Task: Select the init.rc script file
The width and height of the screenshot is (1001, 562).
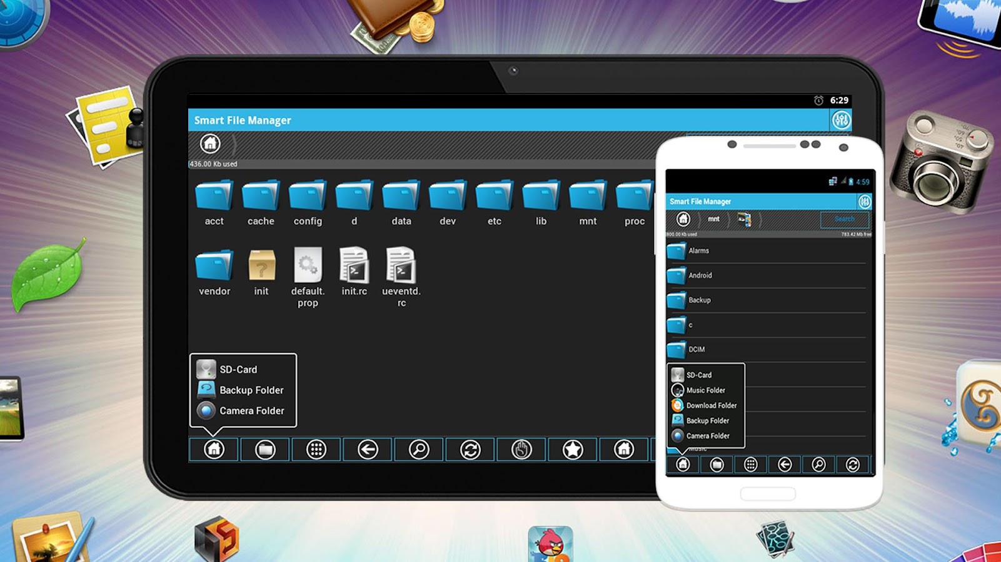Action: click(x=355, y=272)
